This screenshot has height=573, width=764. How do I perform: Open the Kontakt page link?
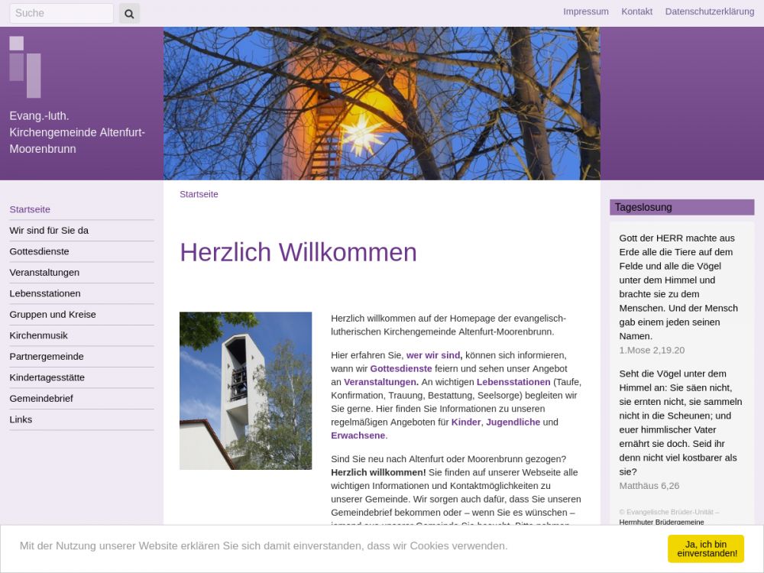(x=636, y=11)
